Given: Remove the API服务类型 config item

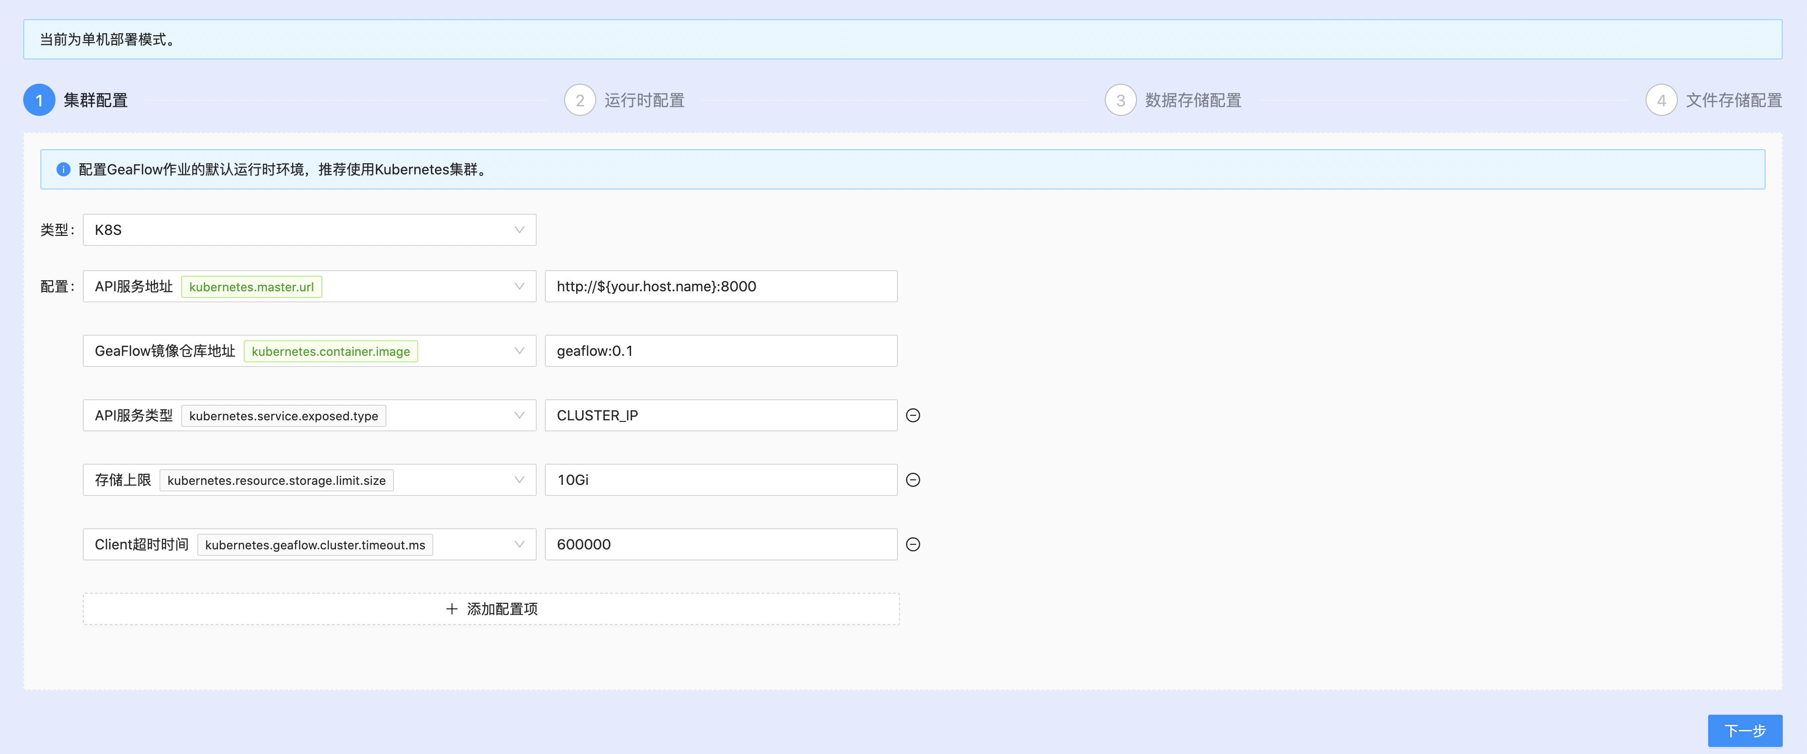Looking at the screenshot, I should (913, 415).
